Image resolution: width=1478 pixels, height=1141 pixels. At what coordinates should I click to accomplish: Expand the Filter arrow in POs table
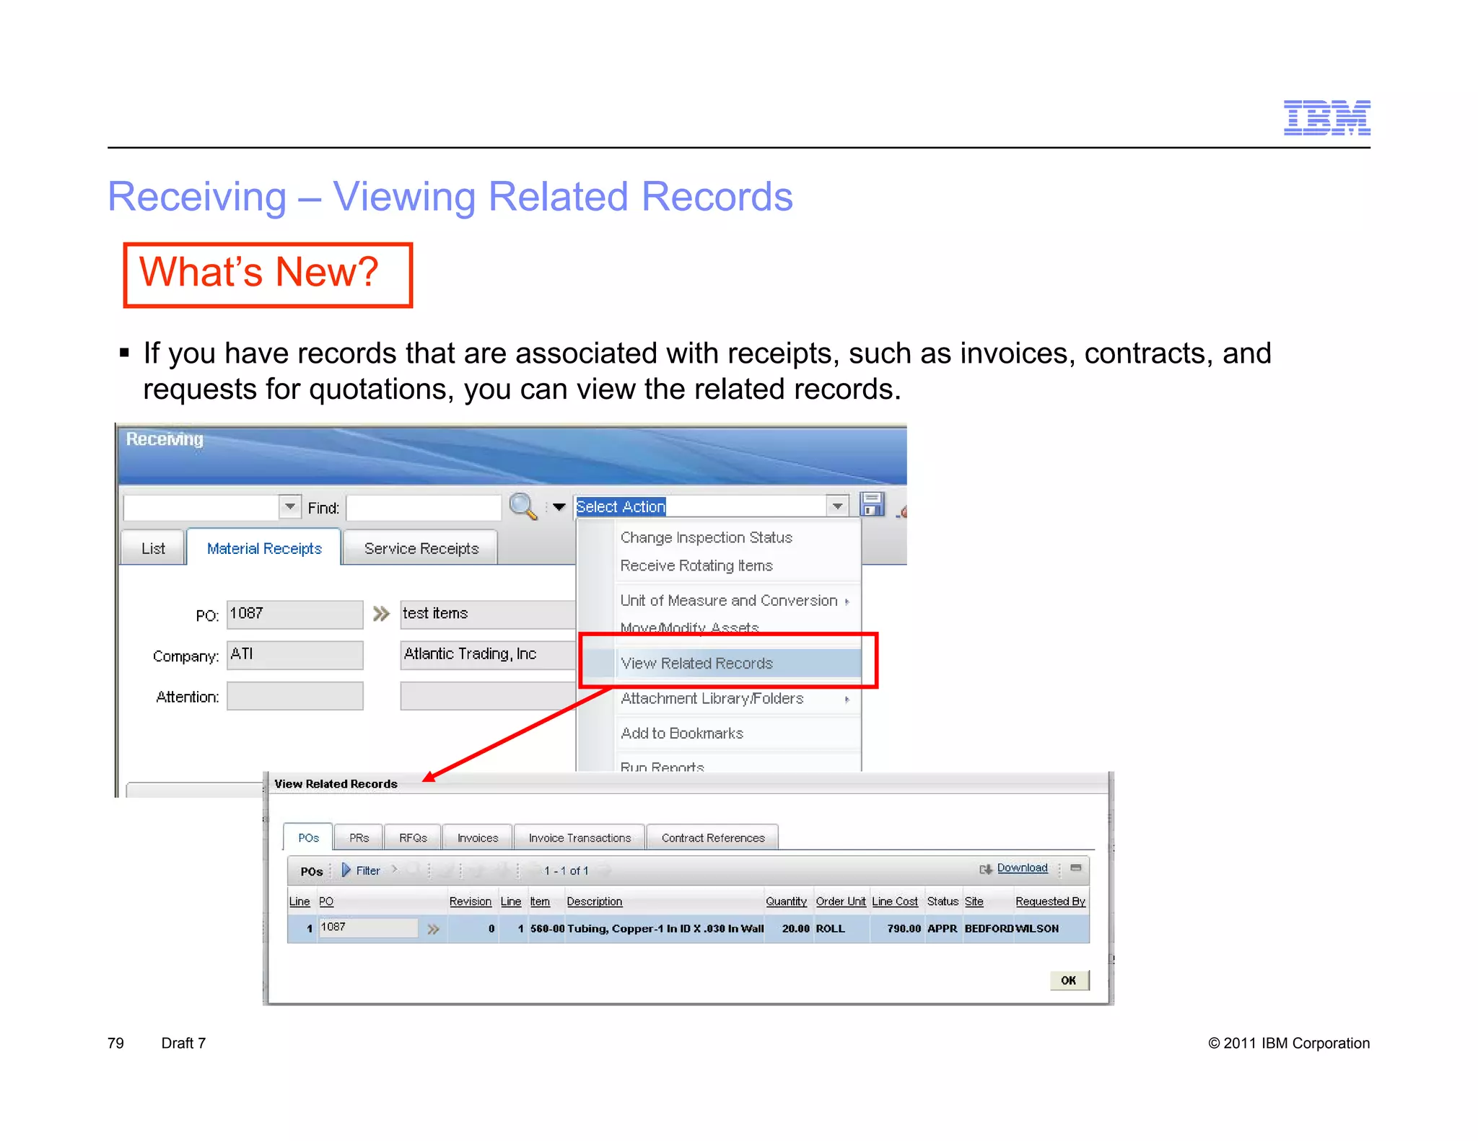click(346, 871)
